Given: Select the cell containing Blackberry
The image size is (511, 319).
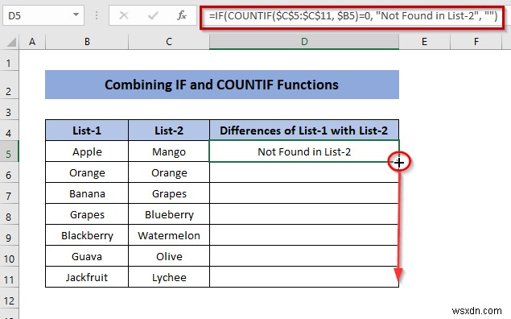Looking at the screenshot, I should (x=87, y=235).
